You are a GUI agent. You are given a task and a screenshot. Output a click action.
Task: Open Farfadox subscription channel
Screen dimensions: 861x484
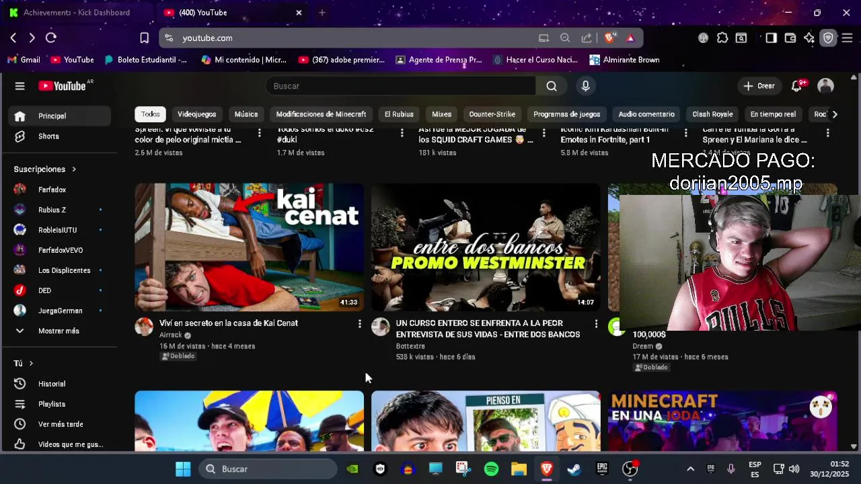(61, 190)
